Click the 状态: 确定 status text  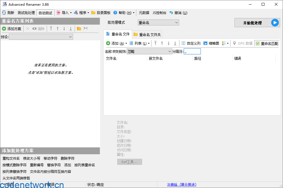[96, 185]
